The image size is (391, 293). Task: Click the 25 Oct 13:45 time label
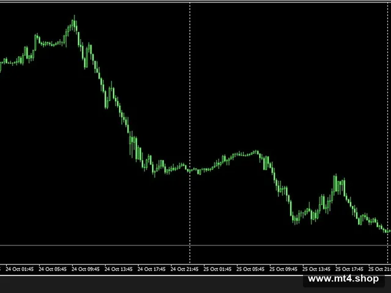(x=316, y=269)
